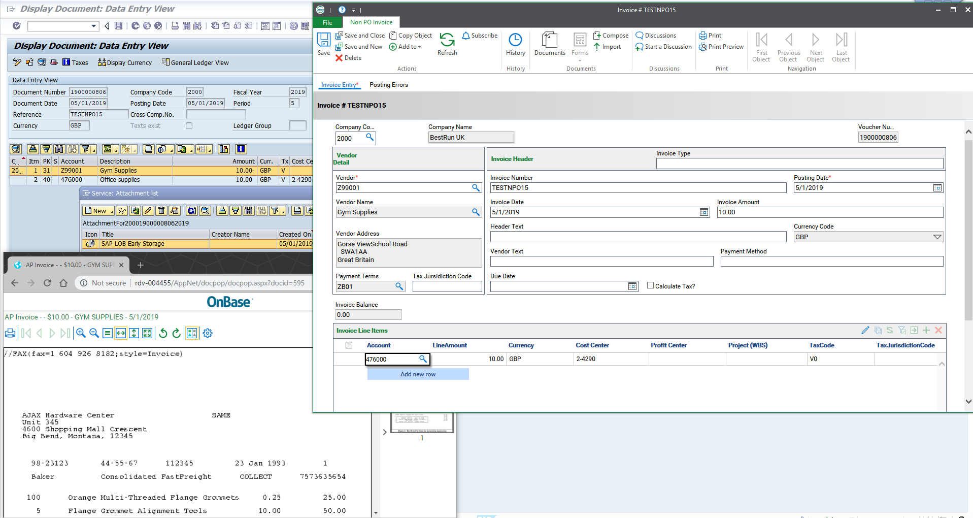Open the SAP command field dropdown
The height and width of the screenshot is (518, 973).
click(x=94, y=26)
